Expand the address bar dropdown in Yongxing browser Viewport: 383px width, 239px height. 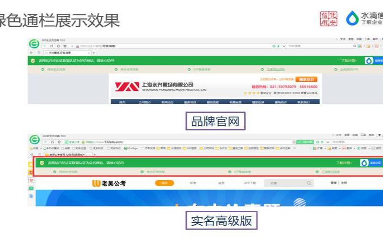click(x=284, y=46)
